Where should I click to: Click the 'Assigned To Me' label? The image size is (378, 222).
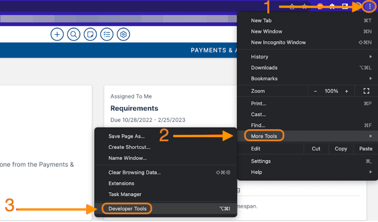[x=131, y=97]
